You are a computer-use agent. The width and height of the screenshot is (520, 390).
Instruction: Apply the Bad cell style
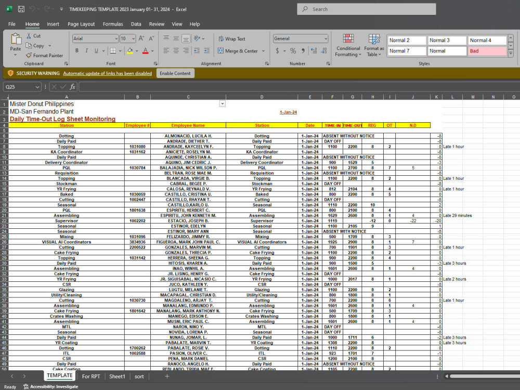coord(487,51)
